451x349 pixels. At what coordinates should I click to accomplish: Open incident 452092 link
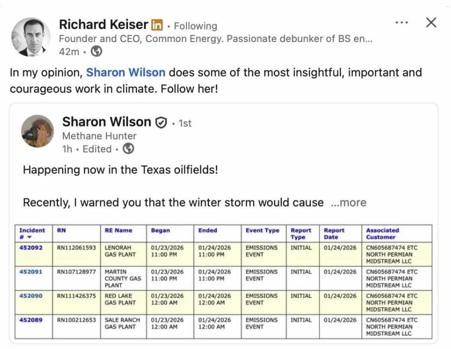pyautogui.click(x=31, y=248)
